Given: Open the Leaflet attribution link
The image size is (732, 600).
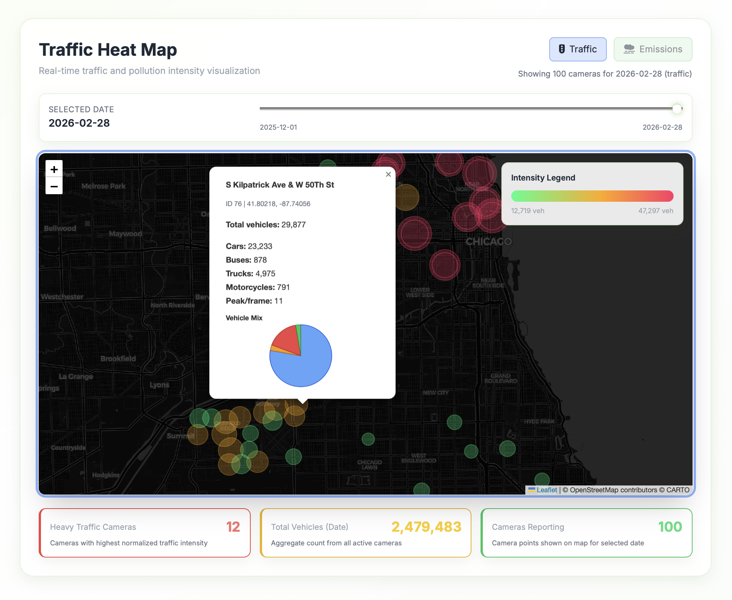Looking at the screenshot, I should [547, 490].
